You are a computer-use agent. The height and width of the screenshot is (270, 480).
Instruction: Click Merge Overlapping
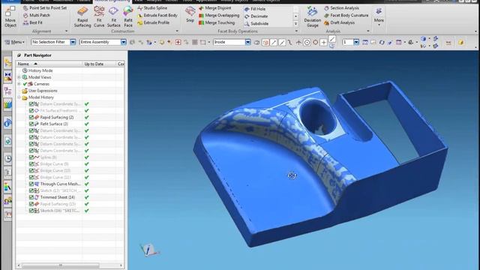tap(219, 15)
